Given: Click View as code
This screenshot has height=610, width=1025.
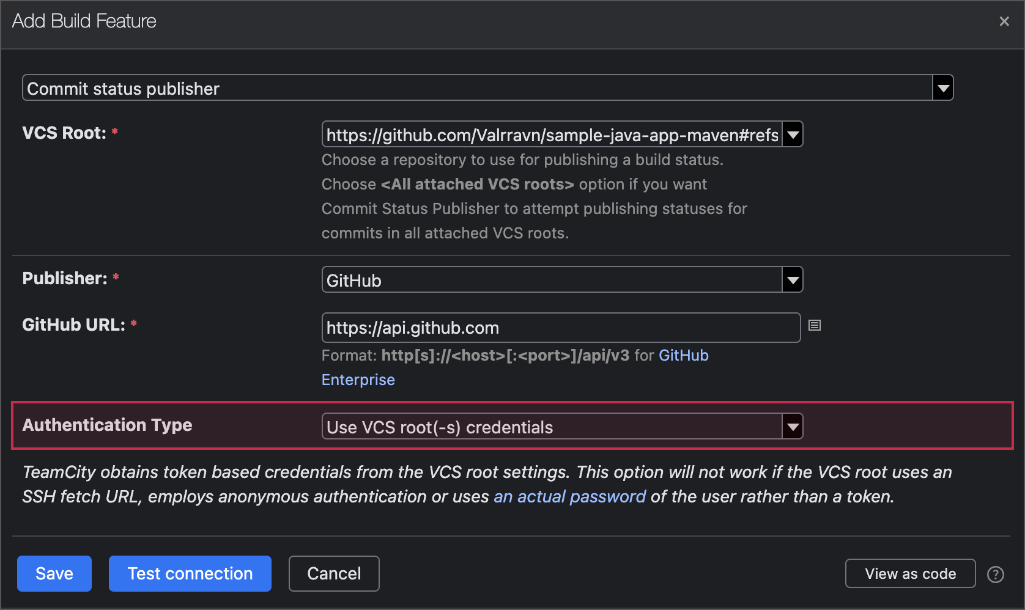Looking at the screenshot, I should (910, 573).
